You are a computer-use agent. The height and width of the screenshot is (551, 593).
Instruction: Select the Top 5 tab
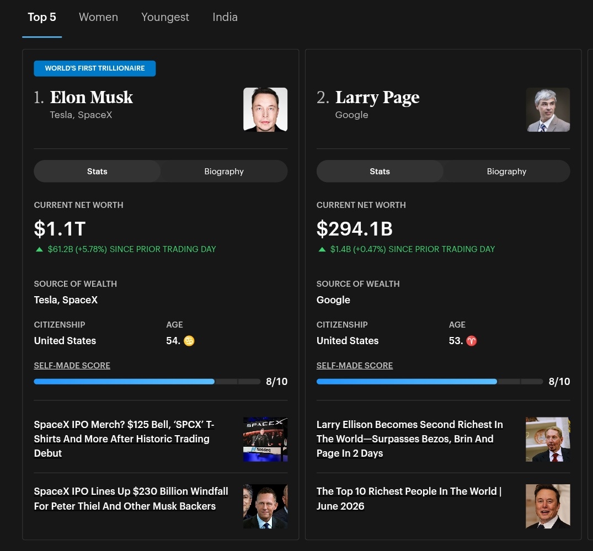pyautogui.click(x=42, y=18)
